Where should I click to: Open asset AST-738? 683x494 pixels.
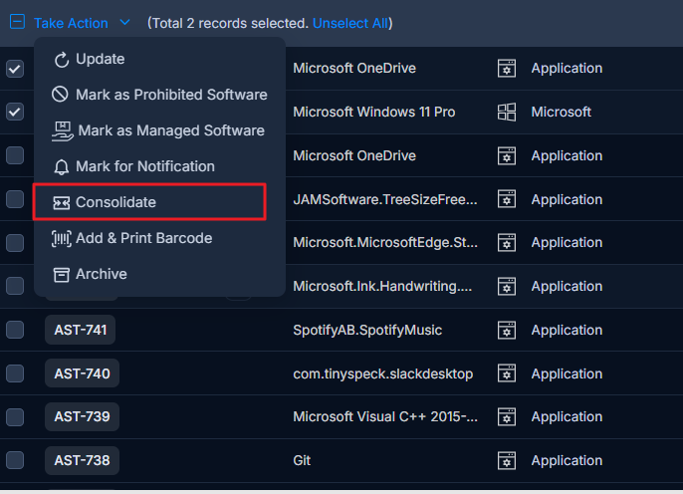pos(82,460)
